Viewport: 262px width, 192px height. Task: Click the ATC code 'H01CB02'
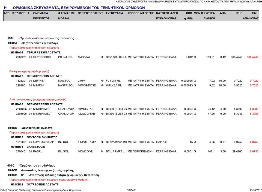pos(17,184)
